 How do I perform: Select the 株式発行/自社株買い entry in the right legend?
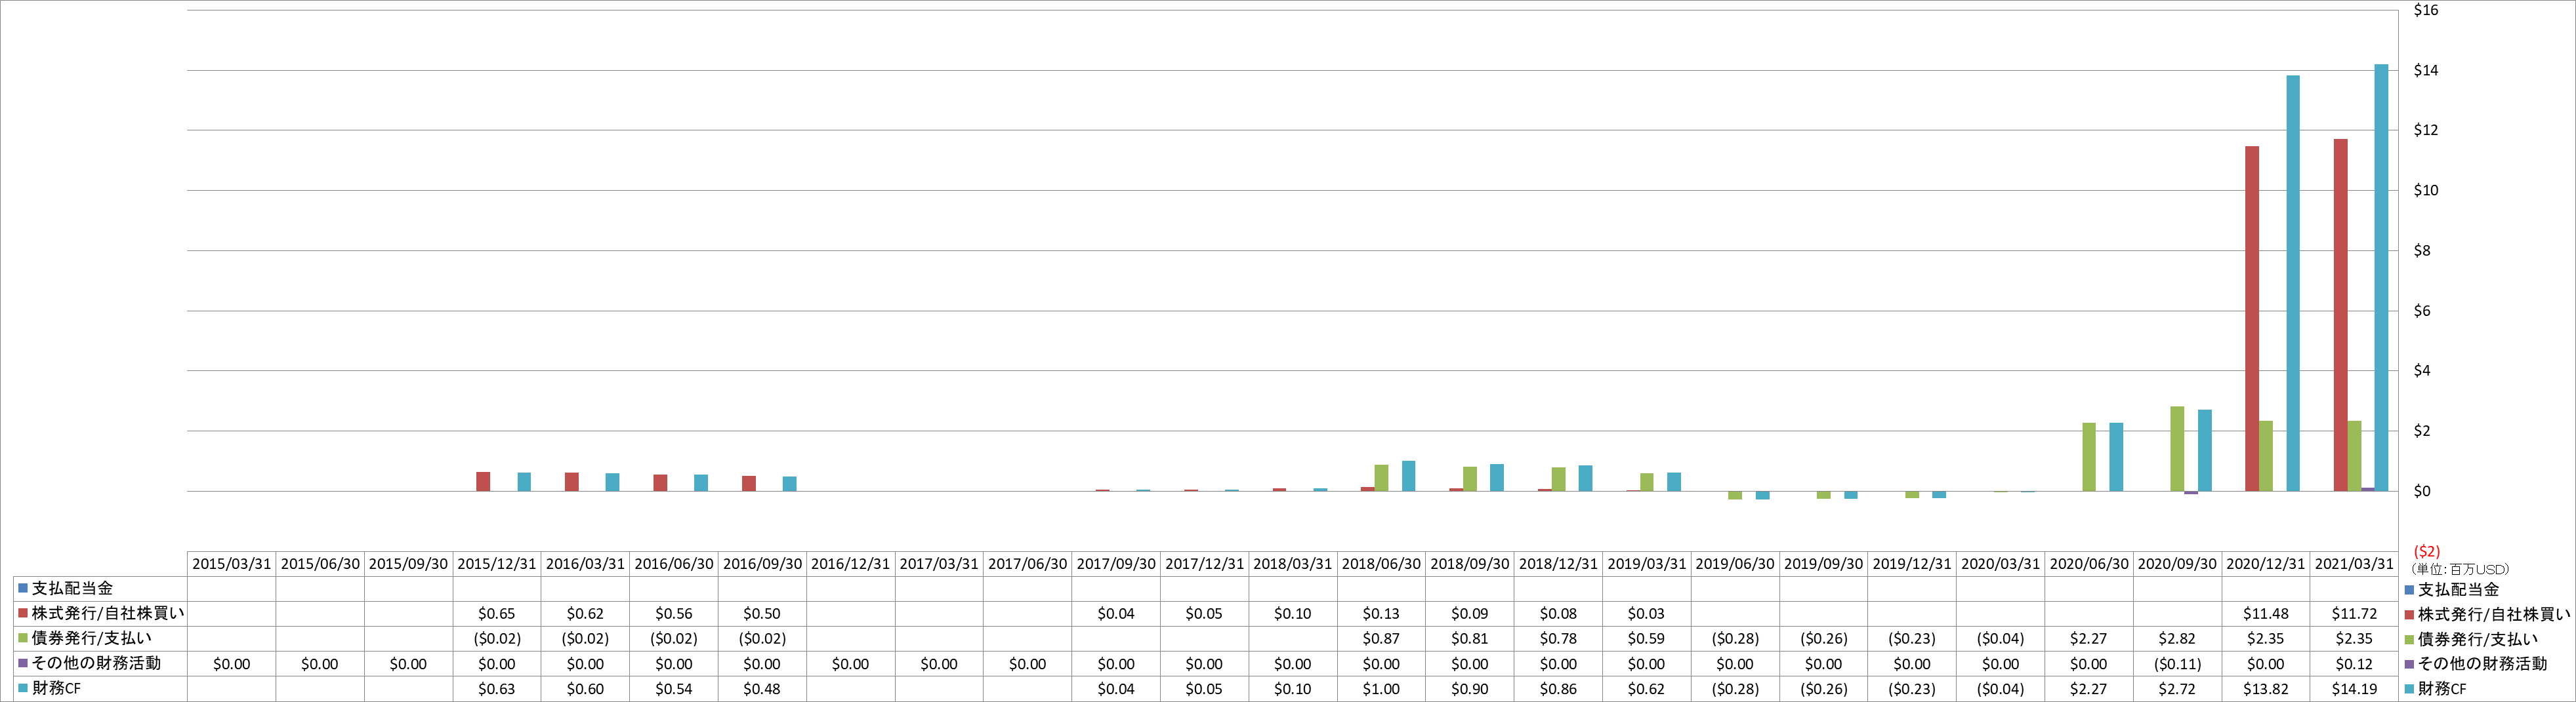coord(2488,614)
